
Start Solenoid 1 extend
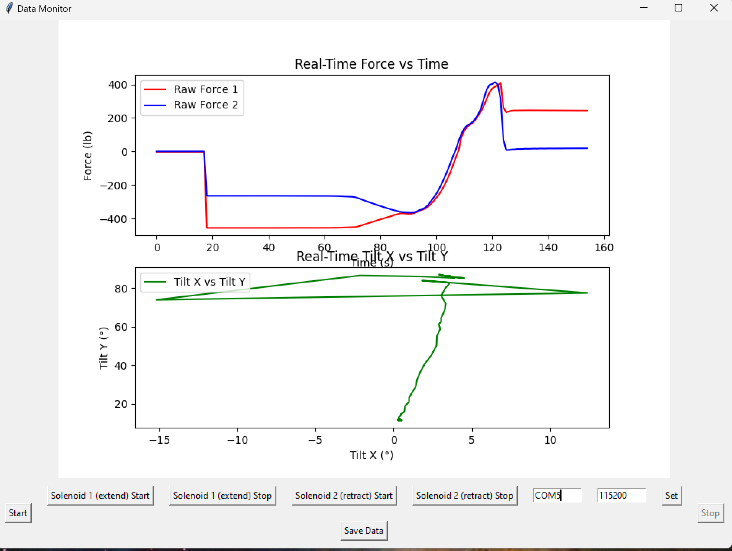pyautogui.click(x=100, y=495)
